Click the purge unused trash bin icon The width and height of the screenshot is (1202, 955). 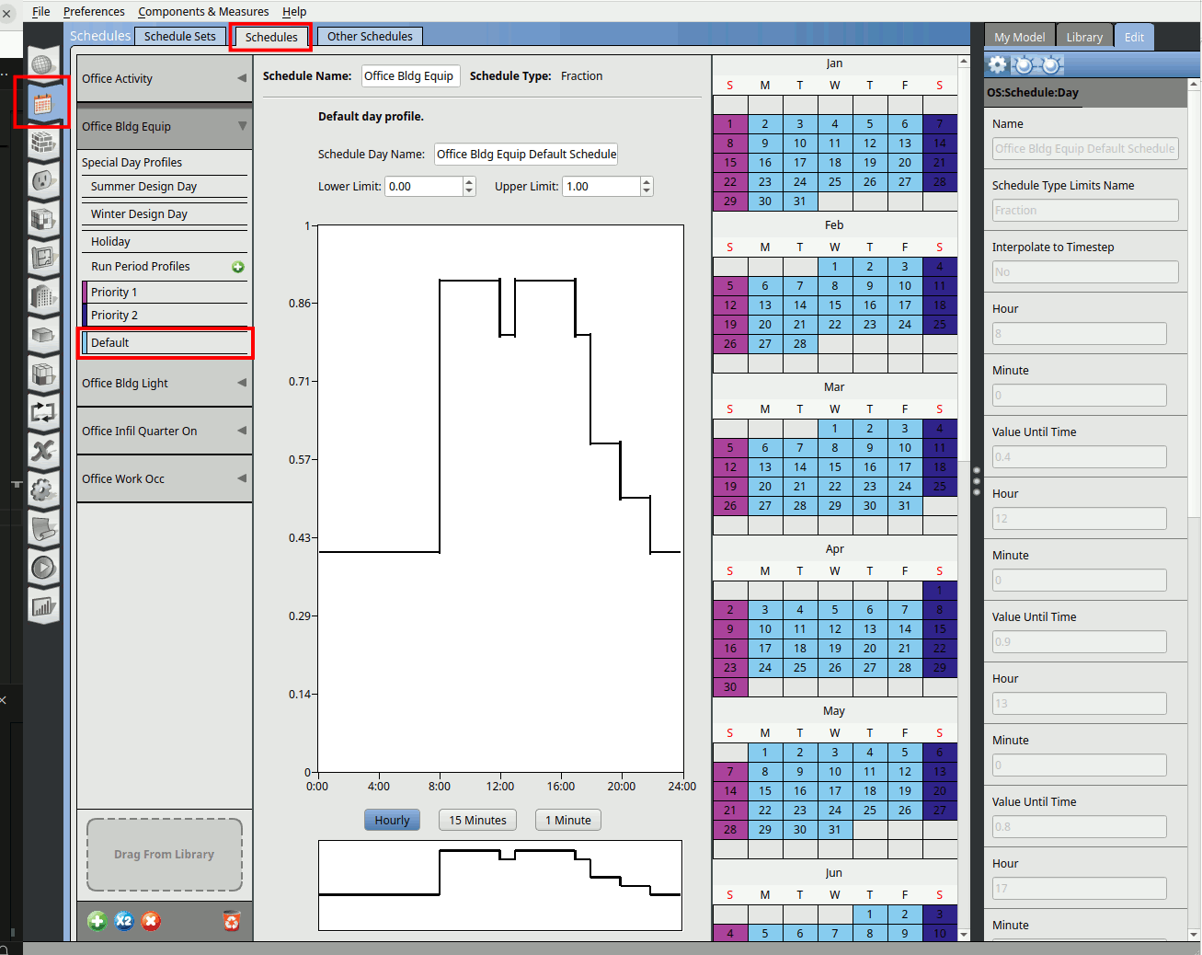tap(232, 921)
